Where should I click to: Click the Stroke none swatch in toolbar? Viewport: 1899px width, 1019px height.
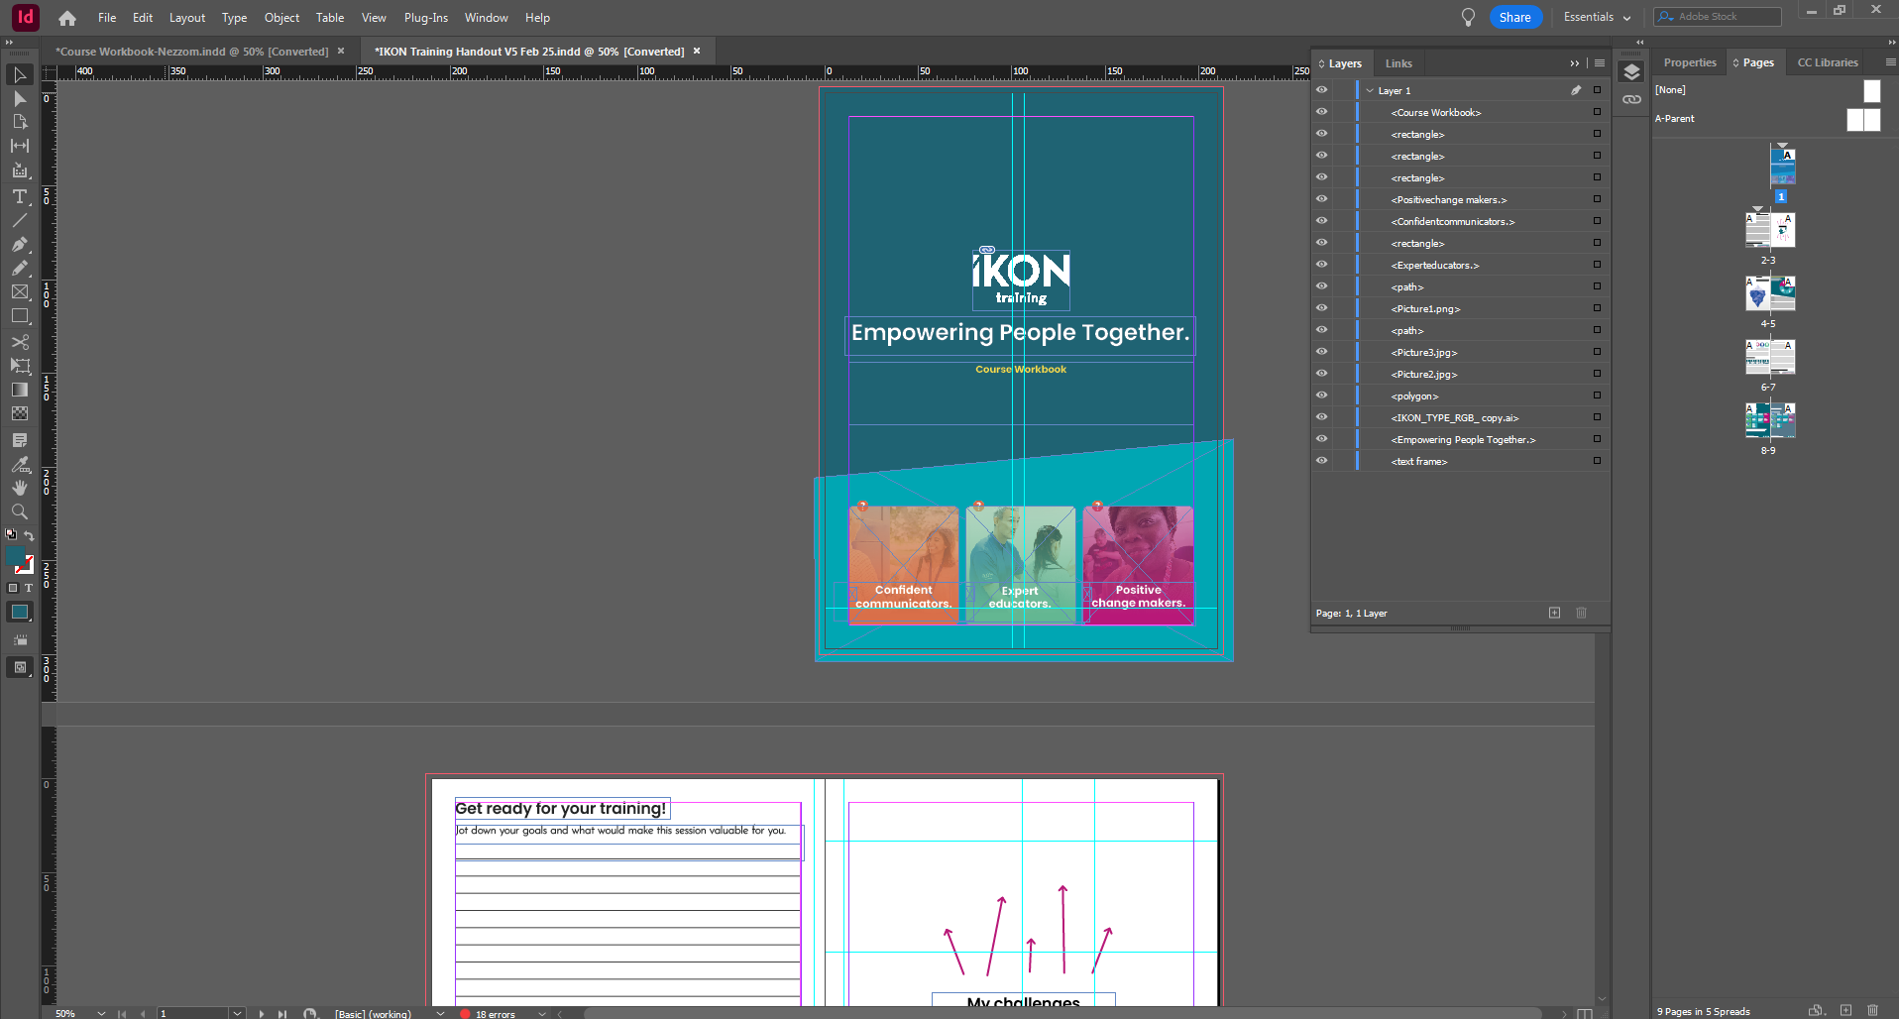click(26, 566)
